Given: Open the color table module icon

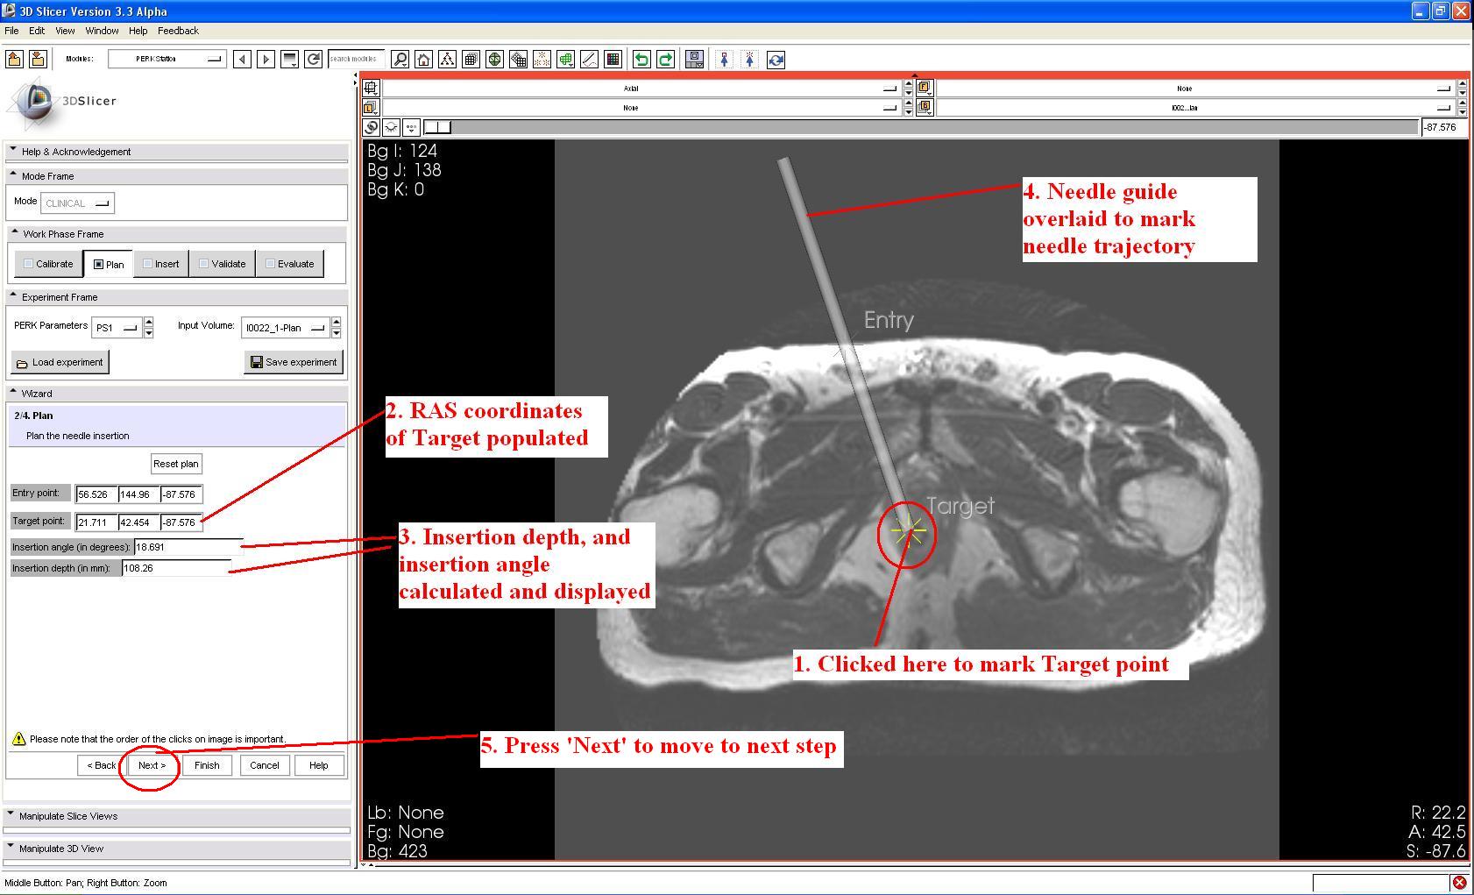Looking at the screenshot, I should tap(613, 60).
